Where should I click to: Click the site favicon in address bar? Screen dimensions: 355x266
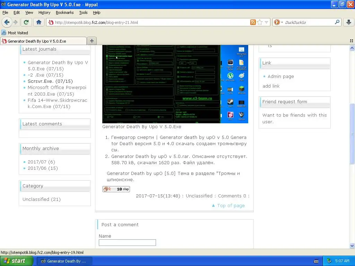coord(51,22)
